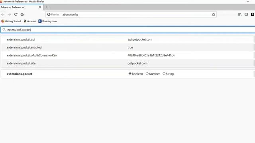Click the api.getpocket.com value
The image size is (255, 143).
pos(140,39)
